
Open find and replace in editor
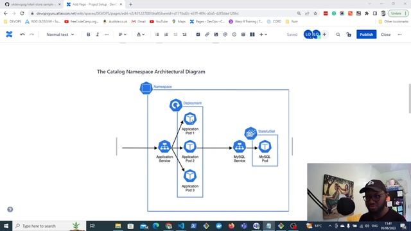pos(338,34)
